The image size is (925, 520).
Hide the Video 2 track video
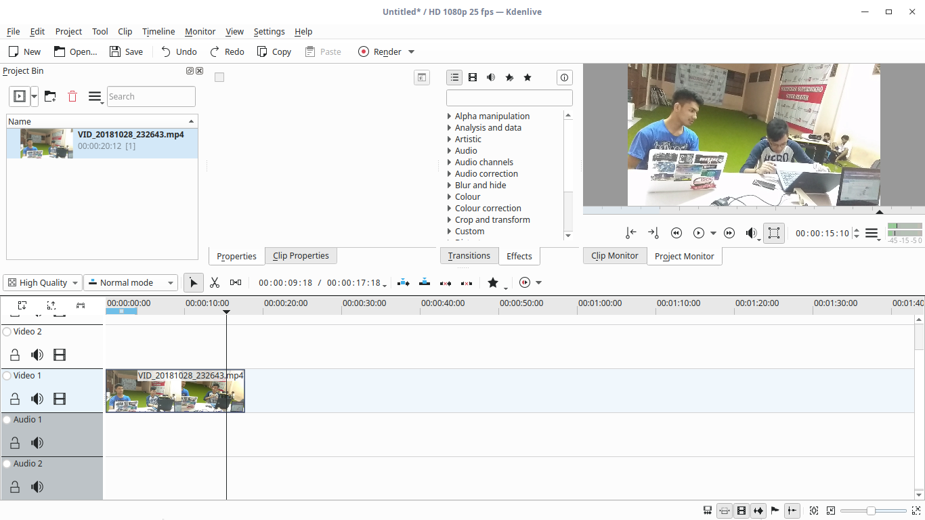(60, 354)
